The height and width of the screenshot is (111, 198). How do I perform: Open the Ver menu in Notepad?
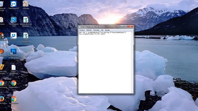[102, 30]
